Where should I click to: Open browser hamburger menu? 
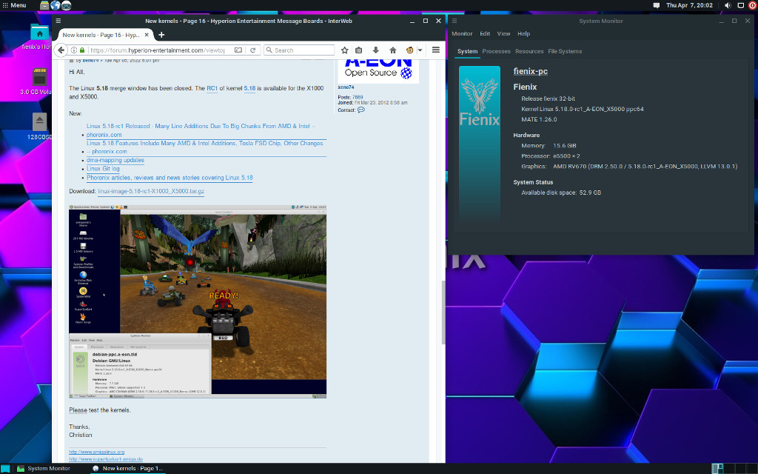point(435,50)
